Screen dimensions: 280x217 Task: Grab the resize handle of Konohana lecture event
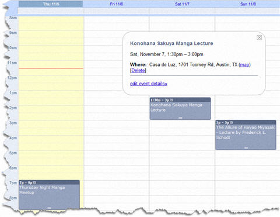coord(180,118)
